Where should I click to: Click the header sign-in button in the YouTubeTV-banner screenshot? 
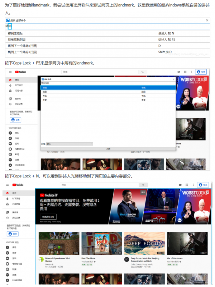[203, 185]
